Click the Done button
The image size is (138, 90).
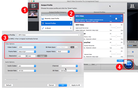point(120,61)
